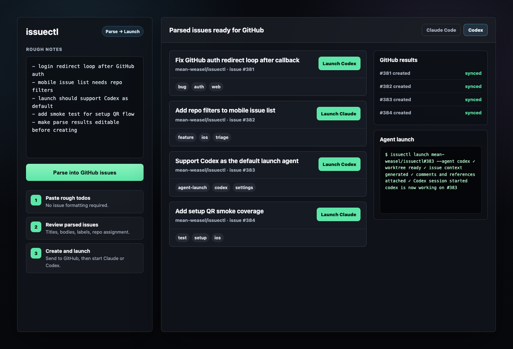Select the triage label tag
The height and width of the screenshot is (349, 513).
(222, 137)
